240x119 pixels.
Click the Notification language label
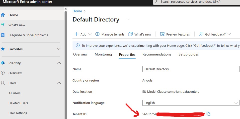[x=88, y=103]
